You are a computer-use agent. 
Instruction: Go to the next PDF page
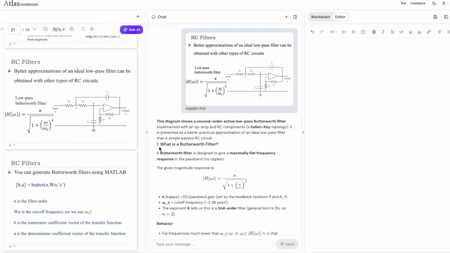34,29
